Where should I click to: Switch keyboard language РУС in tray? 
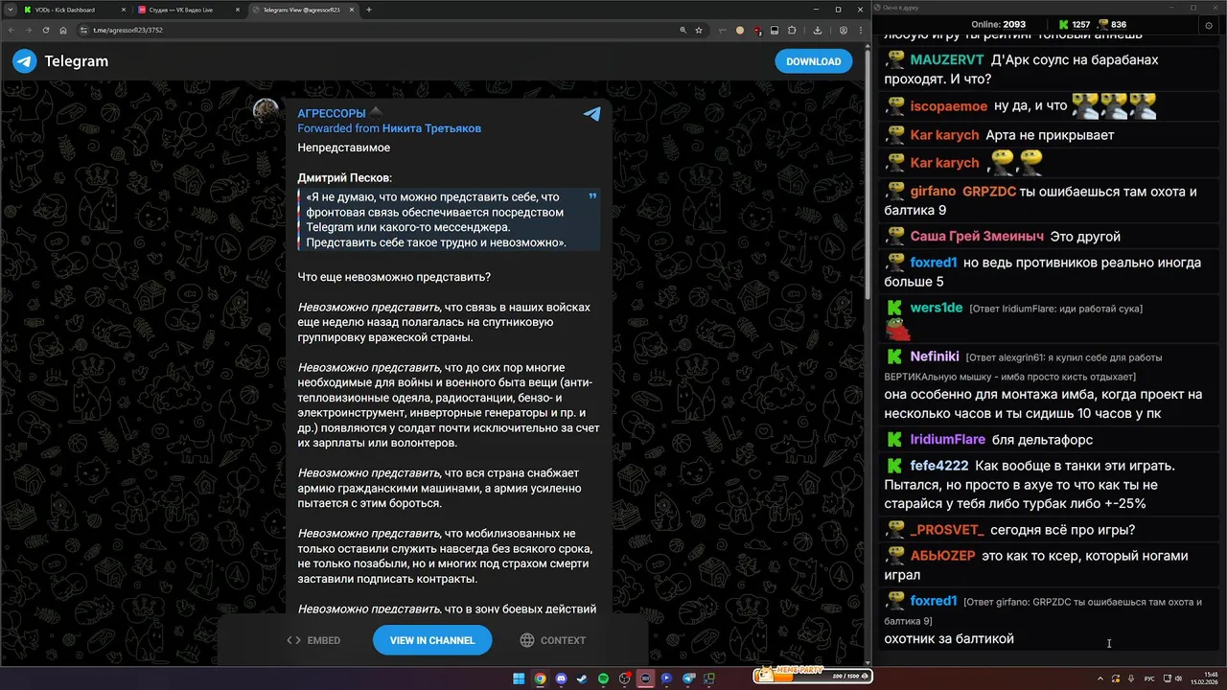[x=1149, y=678]
